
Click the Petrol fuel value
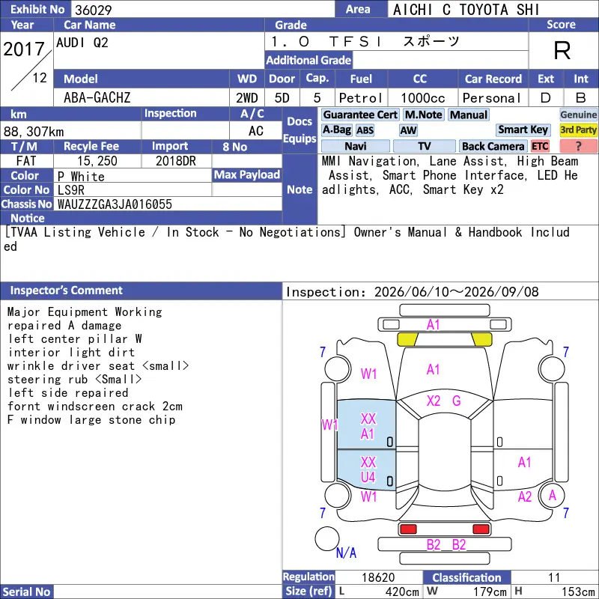click(x=361, y=98)
